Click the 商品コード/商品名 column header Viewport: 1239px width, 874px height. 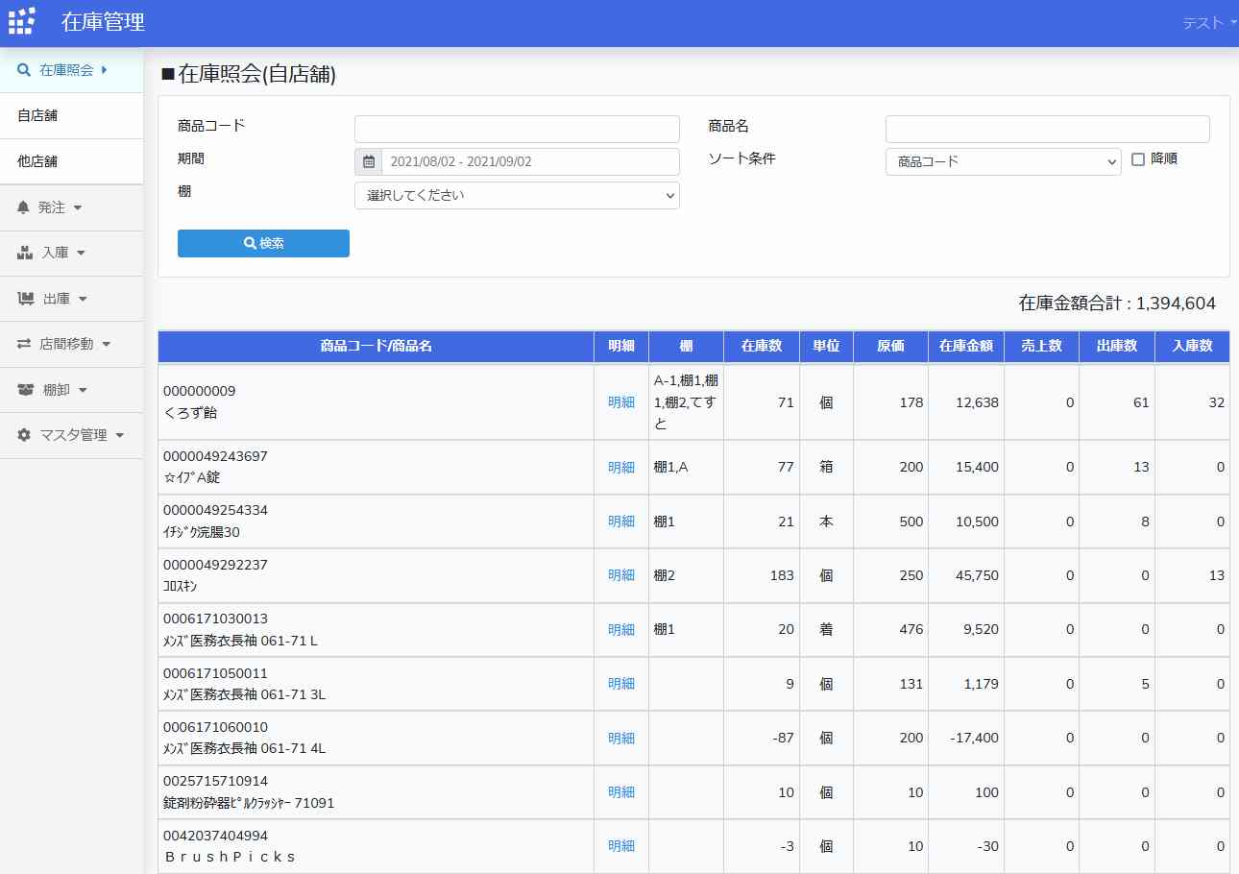pyautogui.click(x=377, y=346)
